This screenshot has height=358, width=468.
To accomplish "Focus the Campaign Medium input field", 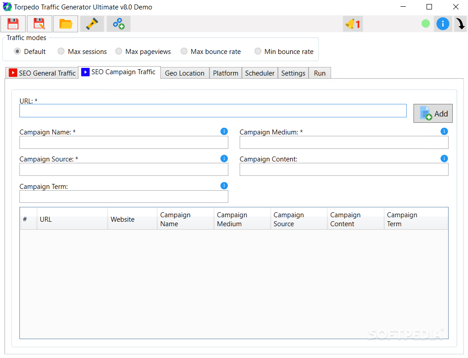I will (344, 143).
